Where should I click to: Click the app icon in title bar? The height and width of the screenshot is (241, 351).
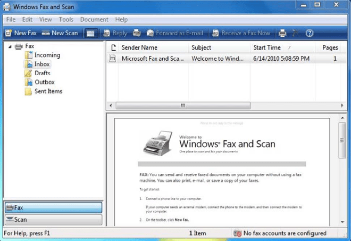coord(7,7)
